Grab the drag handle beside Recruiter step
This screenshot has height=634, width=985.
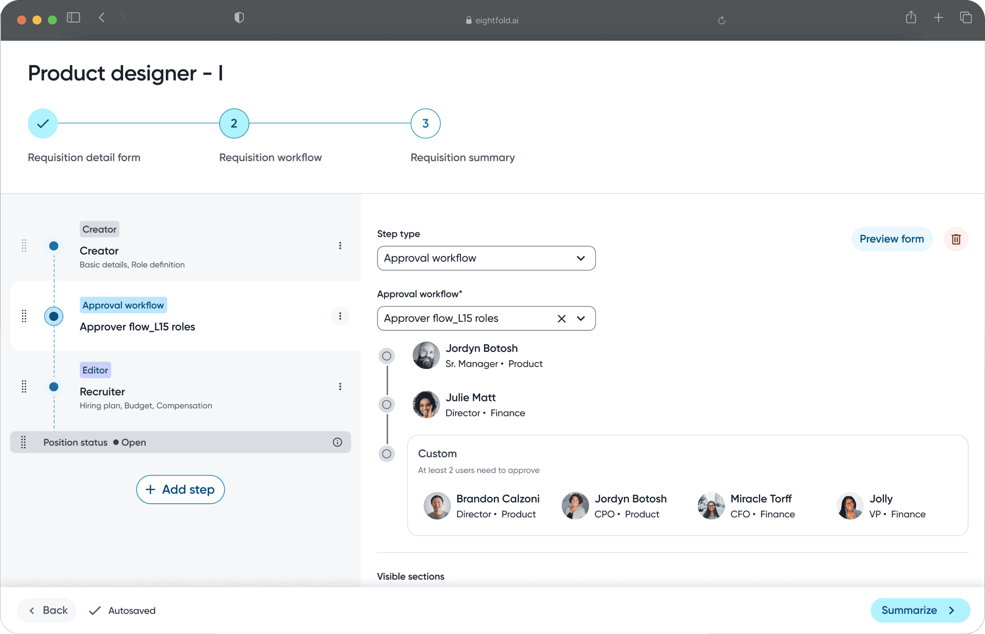24,387
